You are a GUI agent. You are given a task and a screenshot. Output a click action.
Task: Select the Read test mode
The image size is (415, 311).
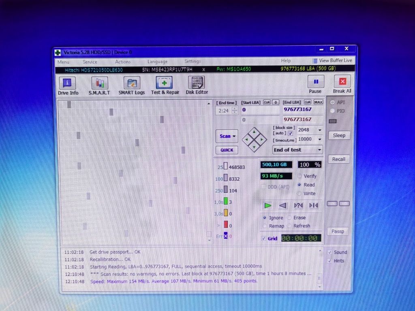[299, 185]
